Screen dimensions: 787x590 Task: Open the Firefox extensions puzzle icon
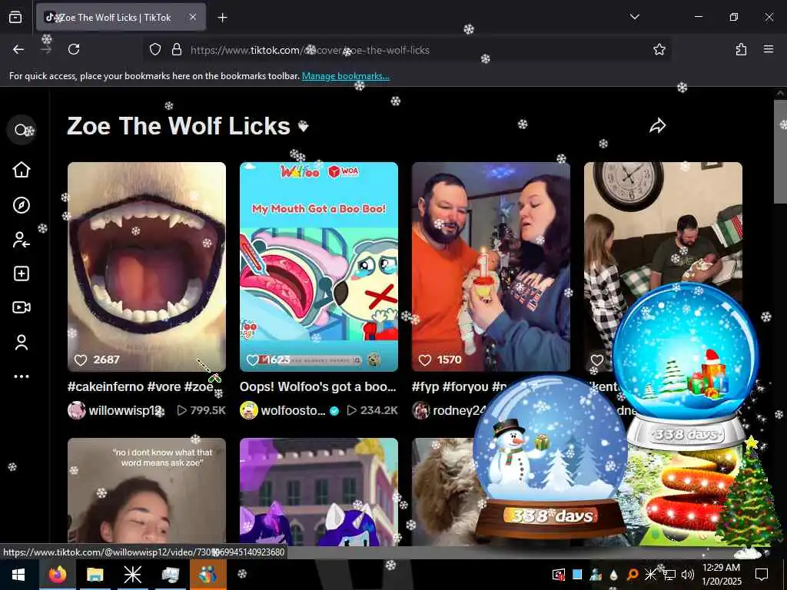741,49
